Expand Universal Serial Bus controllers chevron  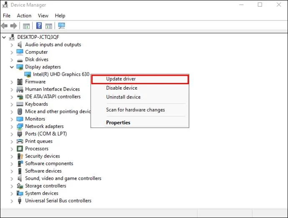[12, 201]
